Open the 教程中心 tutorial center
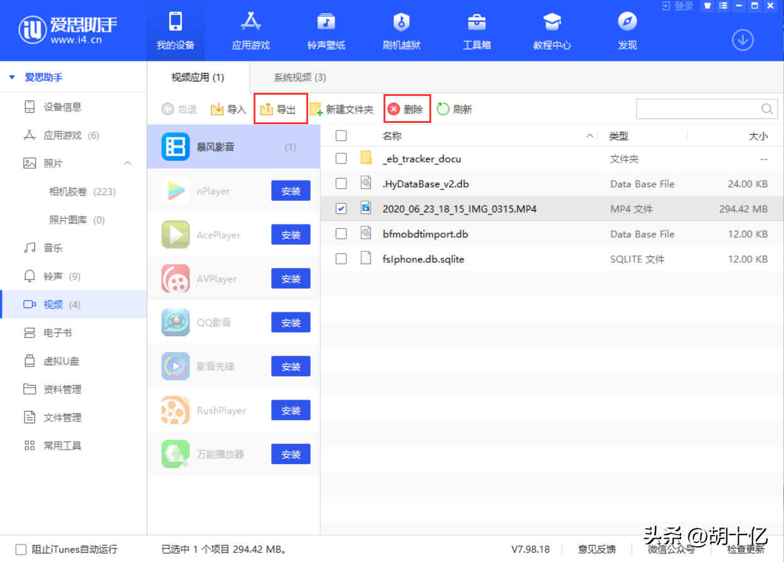784x562 pixels. tap(552, 31)
